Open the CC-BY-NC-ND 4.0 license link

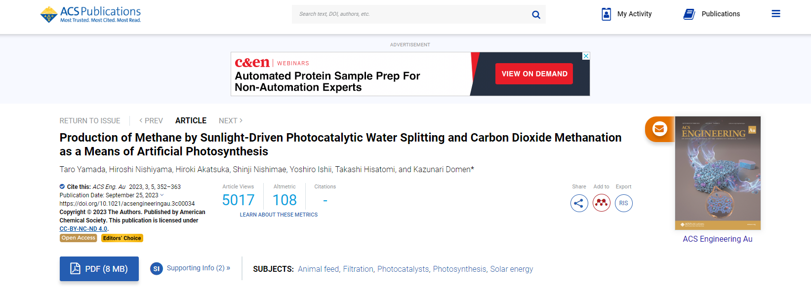(x=83, y=229)
